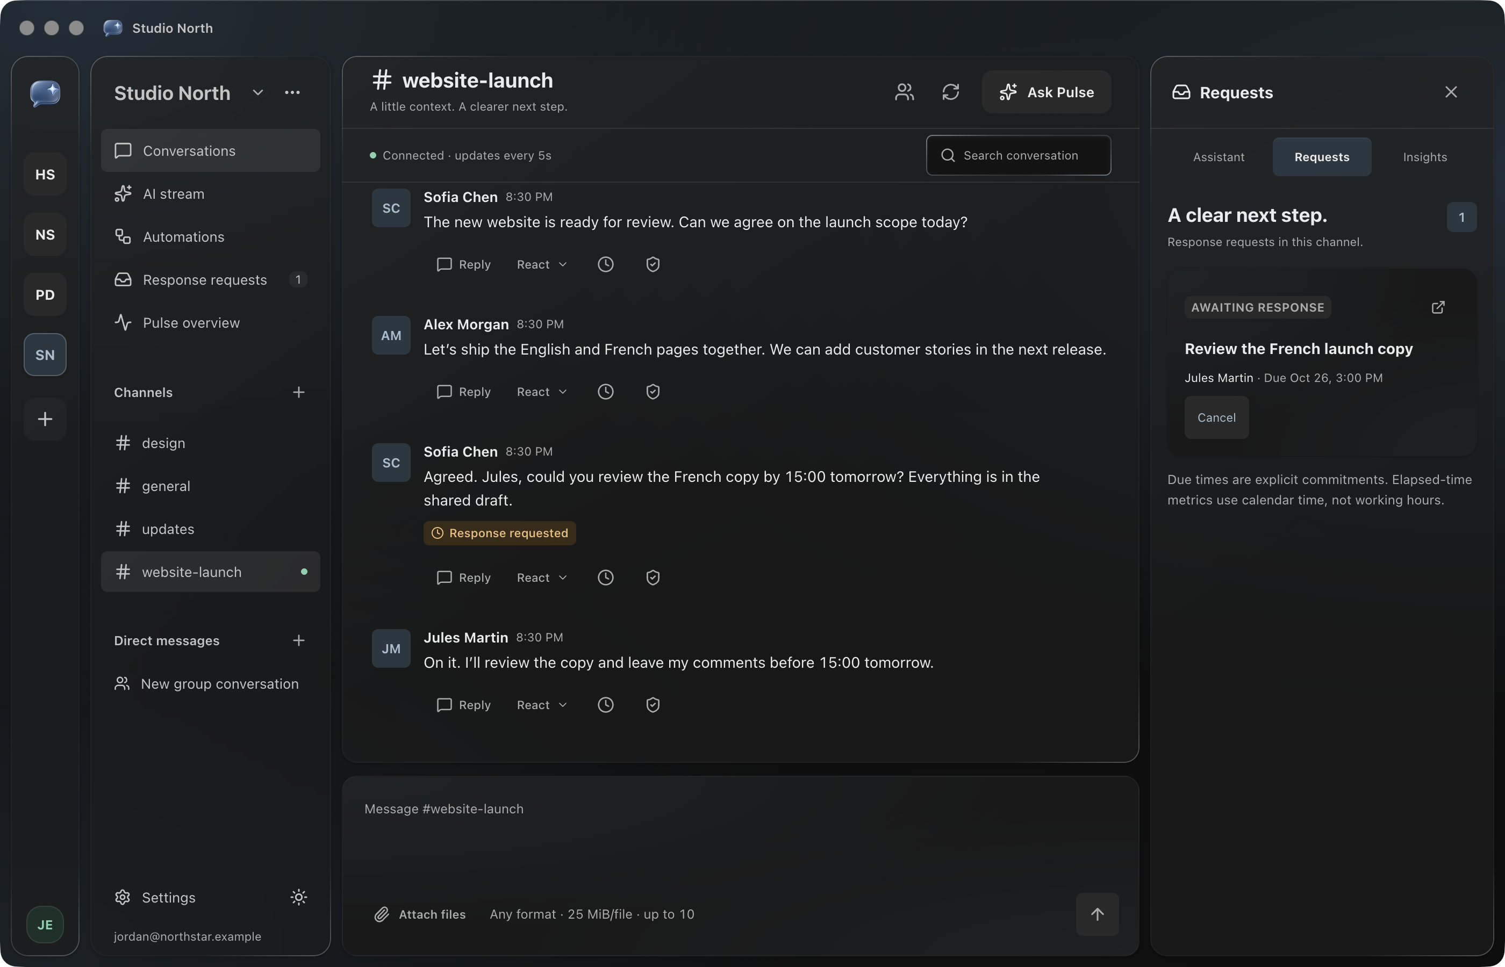The width and height of the screenshot is (1505, 967).
Task: Open Pulse overview in the sidebar
Action: tap(210, 323)
